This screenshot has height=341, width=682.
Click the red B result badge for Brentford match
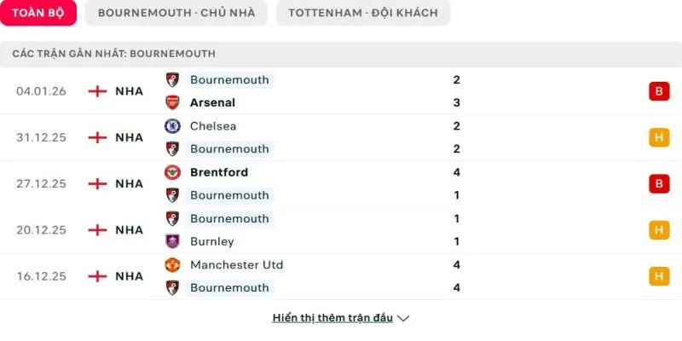click(659, 183)
